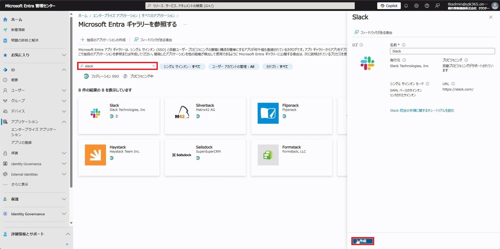Collapse the ID section chevron

tap(64, 70)
